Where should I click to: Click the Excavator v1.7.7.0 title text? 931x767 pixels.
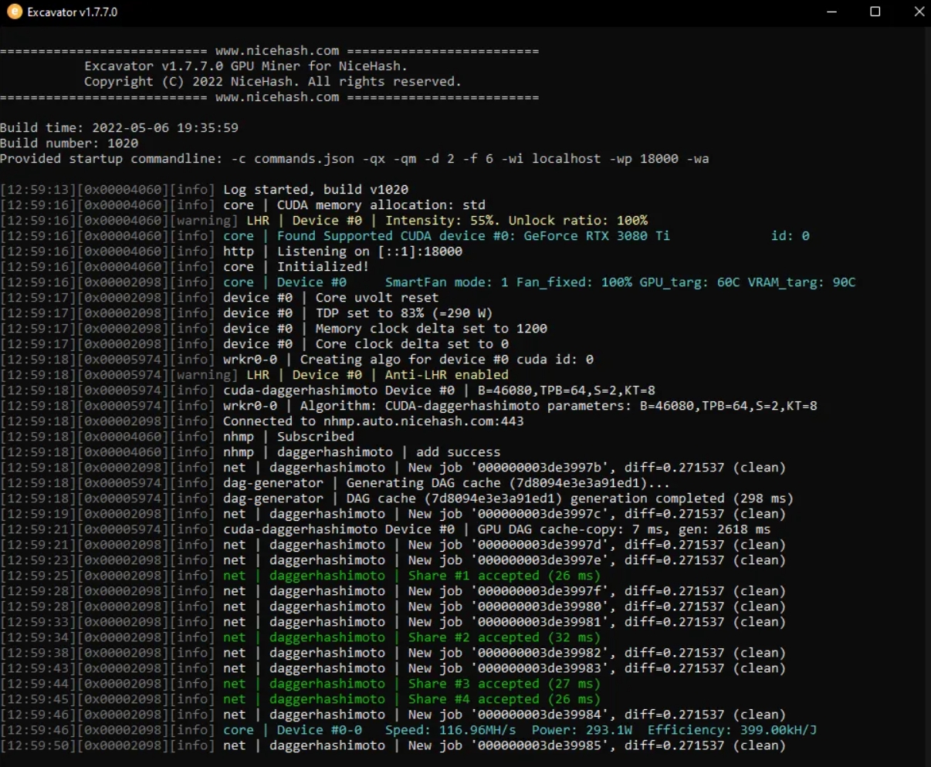click(72, 12)
